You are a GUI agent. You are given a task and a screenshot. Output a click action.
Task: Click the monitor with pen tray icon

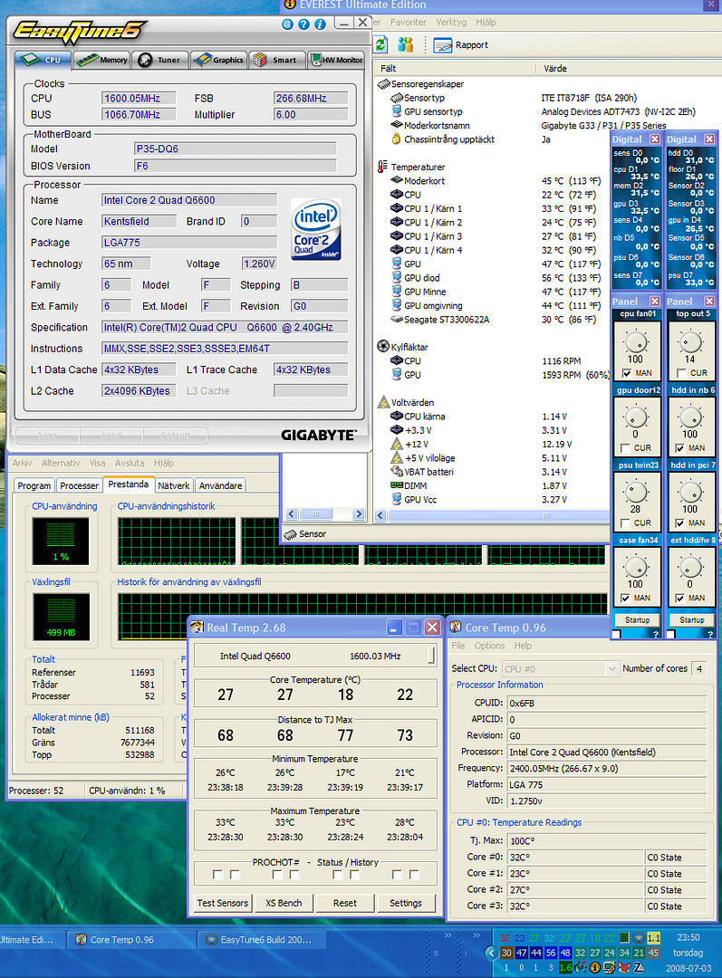(x=609, y=967)
